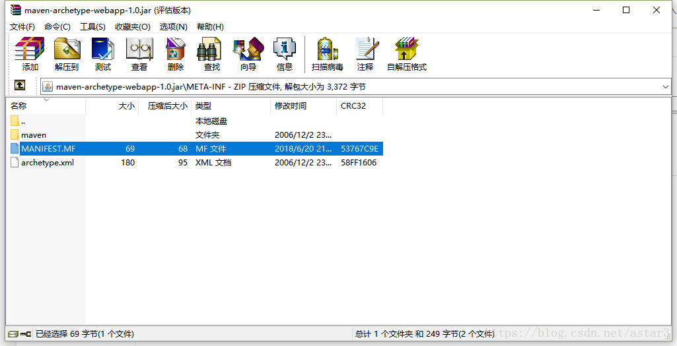Click the MANIFEST.MF file icon
The width and height of the screenshot is (677, 346).
15,149
